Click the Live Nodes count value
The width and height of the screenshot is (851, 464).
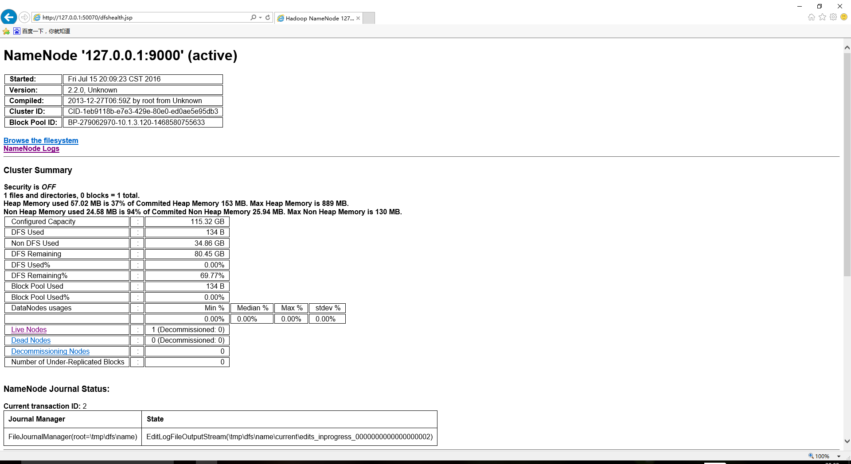tap(187, 329)
